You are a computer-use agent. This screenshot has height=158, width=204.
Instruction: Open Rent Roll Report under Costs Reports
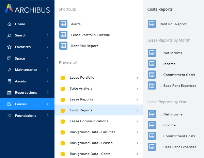173,24
